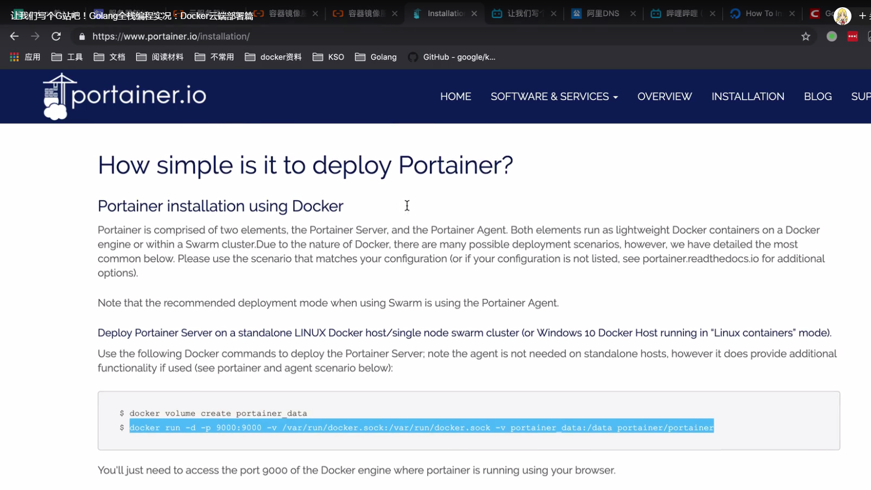Open the 文档 bookmarks folder

coord(109,57)
